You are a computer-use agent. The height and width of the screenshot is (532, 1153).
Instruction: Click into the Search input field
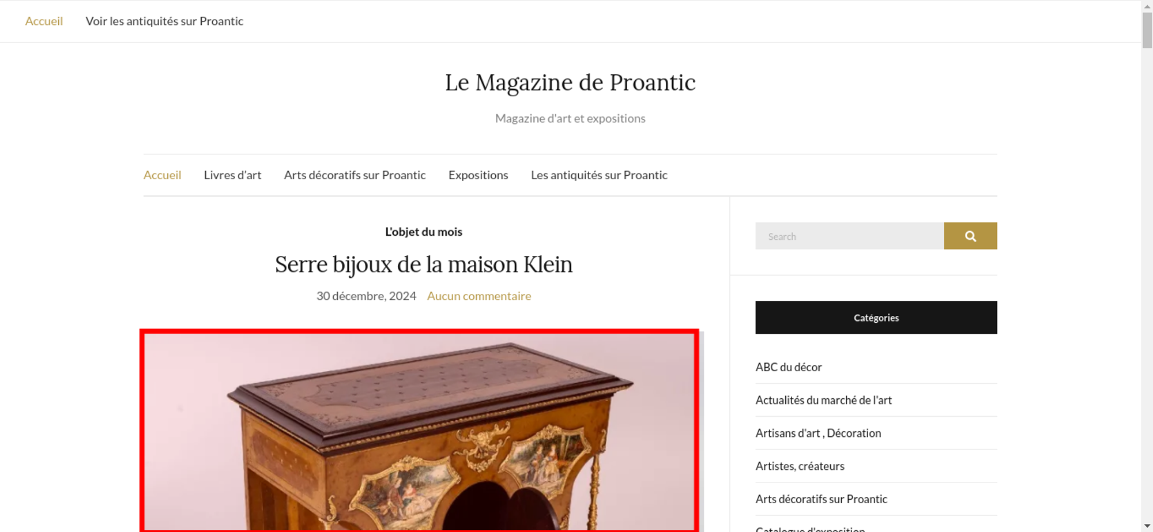pyautogui.click(x=850, y=236)
